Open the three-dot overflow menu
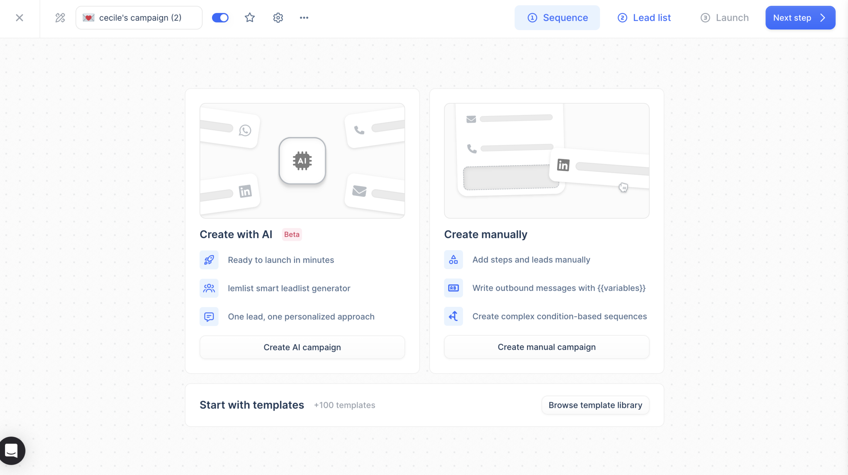Screen dimensions: 848x475 304,18
